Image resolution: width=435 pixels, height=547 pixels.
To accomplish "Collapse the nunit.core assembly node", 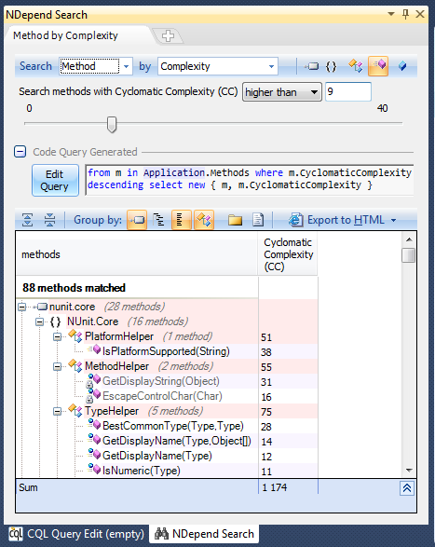I will tap(22, 307).
